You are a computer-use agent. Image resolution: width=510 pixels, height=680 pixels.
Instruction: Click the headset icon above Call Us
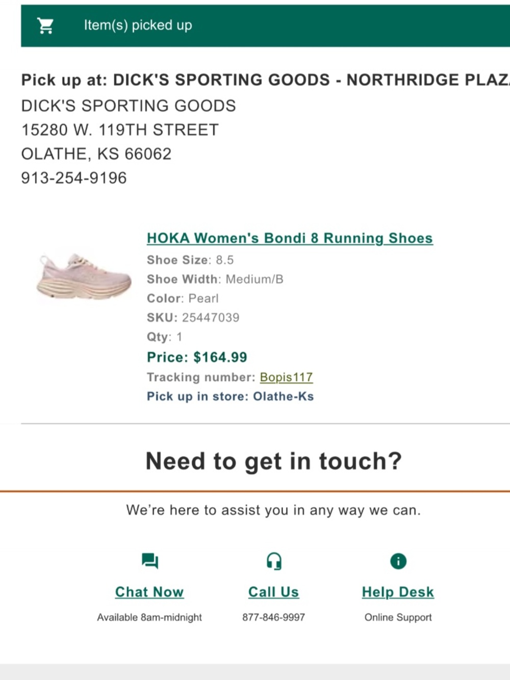click(x=274, y=561)
